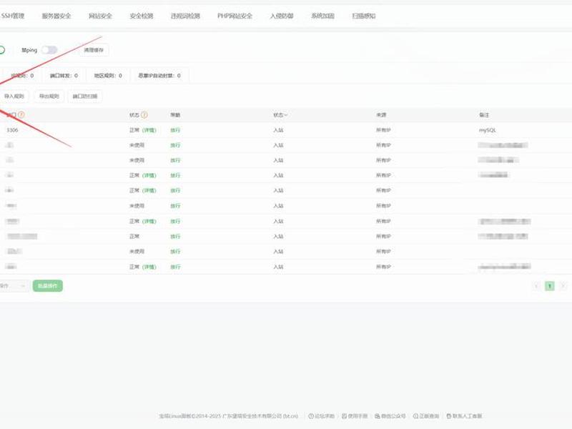The image size is (572, 429).
Task: Open the 端口防扫描 button
Action: point(85,97)
